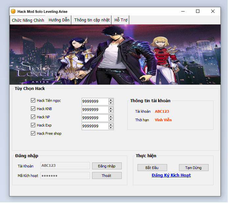Disable the Hack NP checkbox

(x=33, y=117)
